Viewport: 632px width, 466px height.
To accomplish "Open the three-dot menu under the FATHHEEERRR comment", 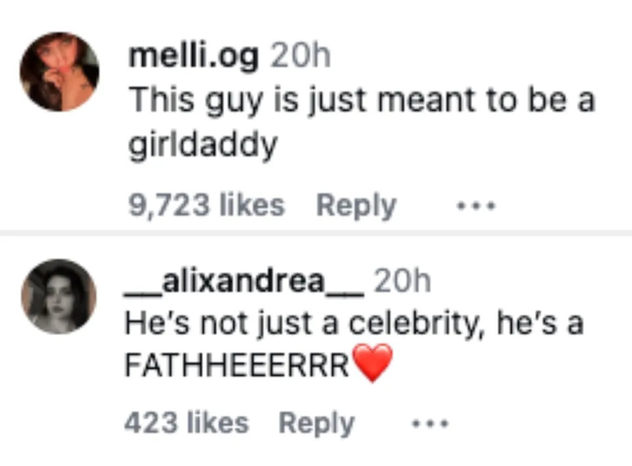I will click(x=429, y=423).
